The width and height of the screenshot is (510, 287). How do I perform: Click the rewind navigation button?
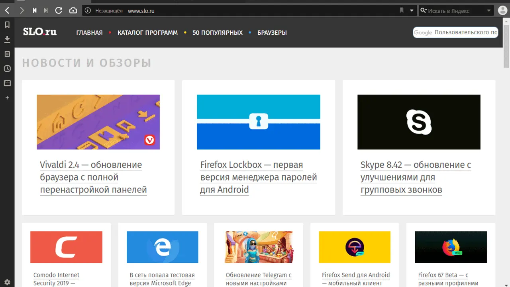pyautogui.click(x=35, y=11)
